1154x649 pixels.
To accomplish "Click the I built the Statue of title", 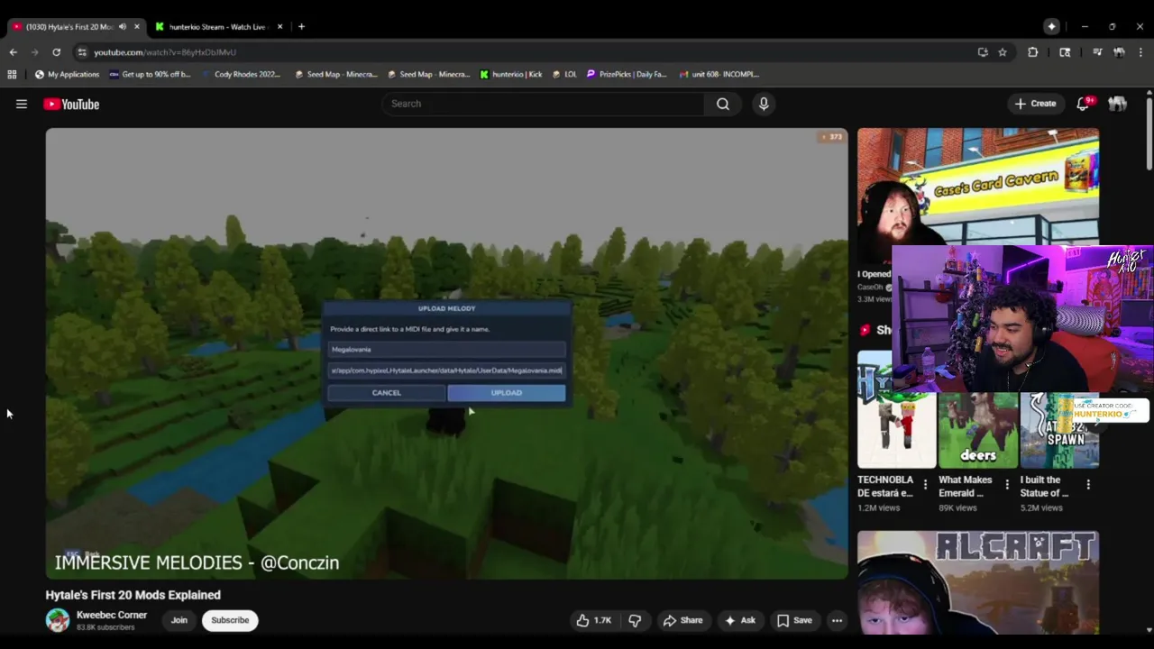I will point(1045,487).
